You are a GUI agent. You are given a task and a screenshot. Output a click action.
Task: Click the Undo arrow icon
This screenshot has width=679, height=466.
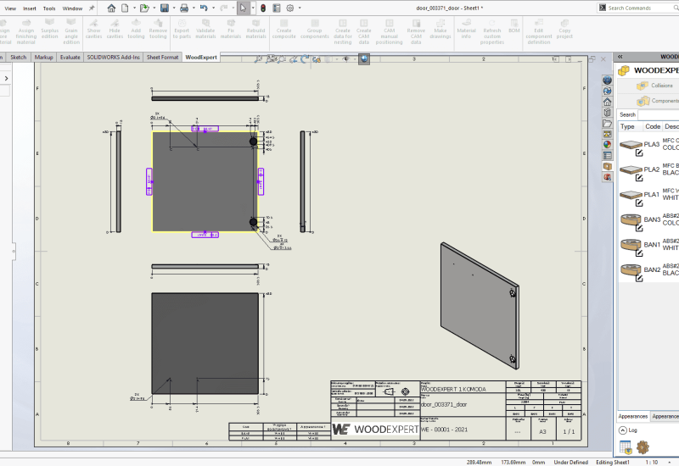tap(205, 8)
